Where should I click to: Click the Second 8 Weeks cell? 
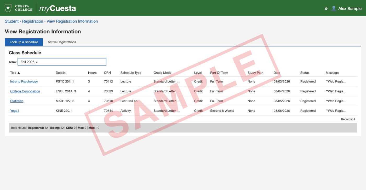[222, 111]
